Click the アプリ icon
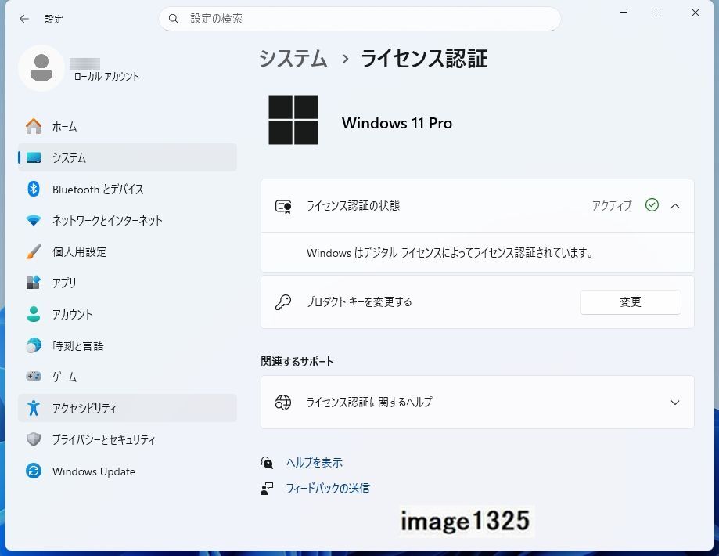This screenshot has width=719, height=556. (x=34, y=283)
